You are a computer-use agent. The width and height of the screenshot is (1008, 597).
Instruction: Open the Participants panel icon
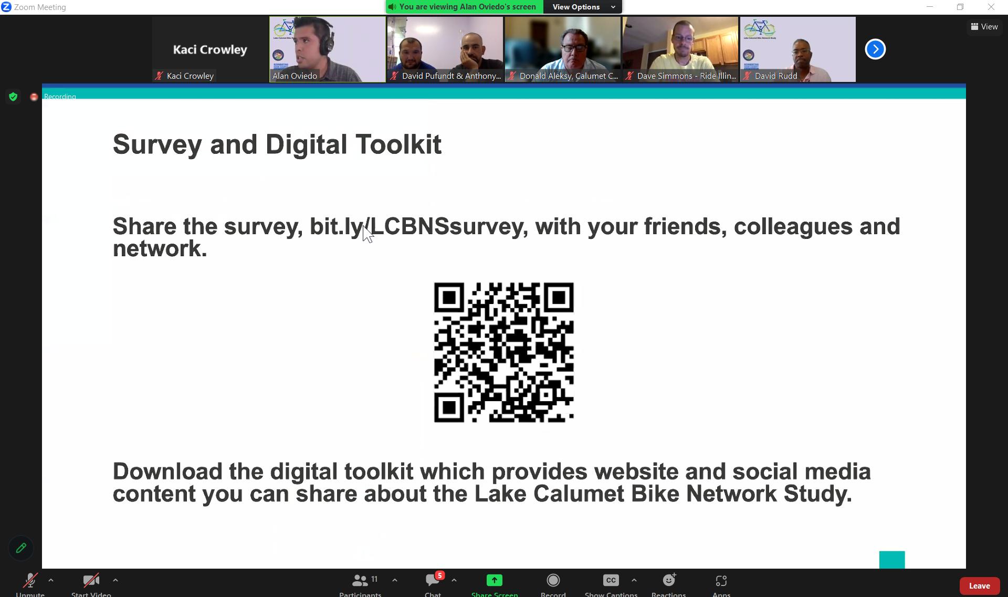click(x=360, y=581)
